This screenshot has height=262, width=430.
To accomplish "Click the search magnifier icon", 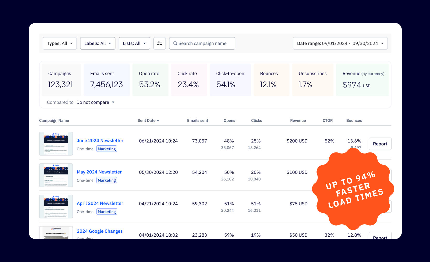I will [x=175, y=43].
